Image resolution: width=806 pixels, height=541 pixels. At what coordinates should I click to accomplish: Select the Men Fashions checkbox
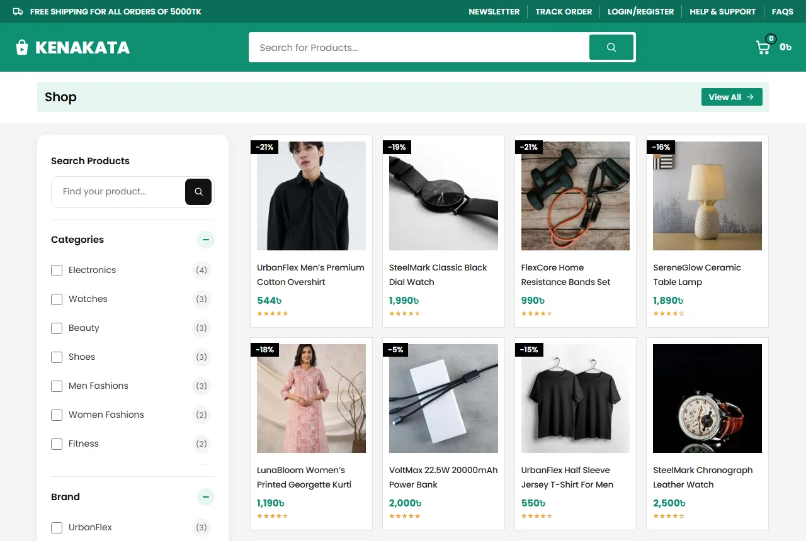point(57,386)
